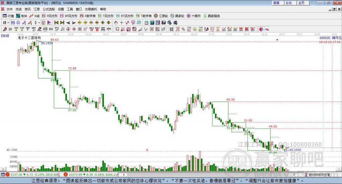Open the 交易委托 menu
Screen dimensions: 342x184
click(91, 9)
